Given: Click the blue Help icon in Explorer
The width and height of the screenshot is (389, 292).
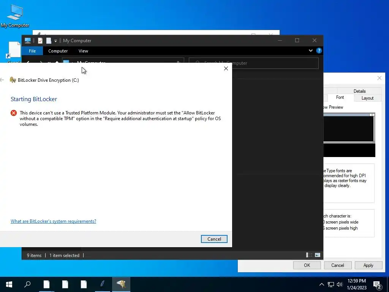Looking at the screenshot, I should click(319, 51).
